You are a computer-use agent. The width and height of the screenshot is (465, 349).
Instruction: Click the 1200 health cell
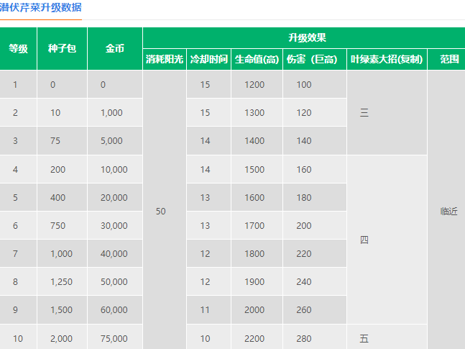[x=257, y=85]
